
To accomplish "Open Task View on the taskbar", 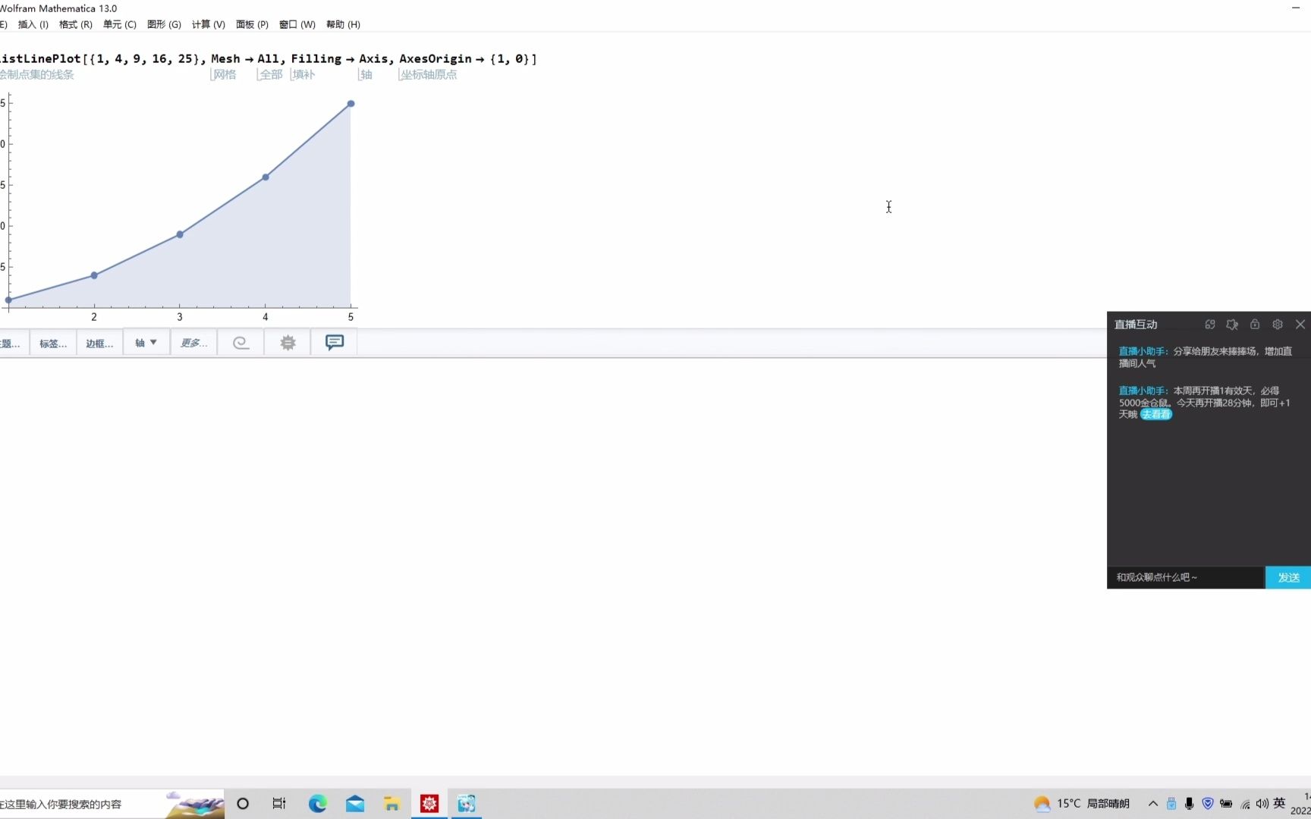I will click(x=279, y=804).
